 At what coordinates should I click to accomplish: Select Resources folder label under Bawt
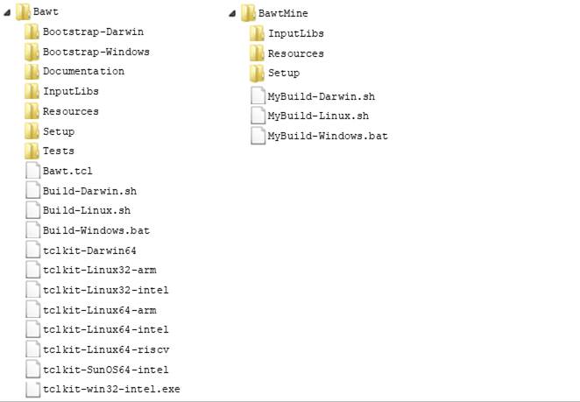tap(70, 111)
